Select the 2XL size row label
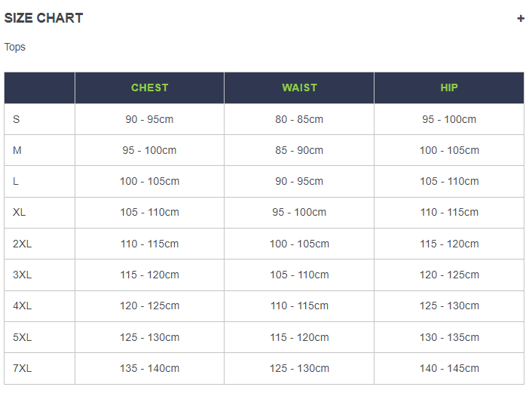This screenshot has height=393, width=532. click(x=22, y=244)
